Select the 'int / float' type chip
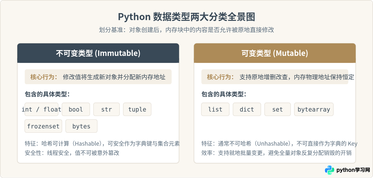Image resolution: width=373 pixels, height=178 pixels. 41,109
